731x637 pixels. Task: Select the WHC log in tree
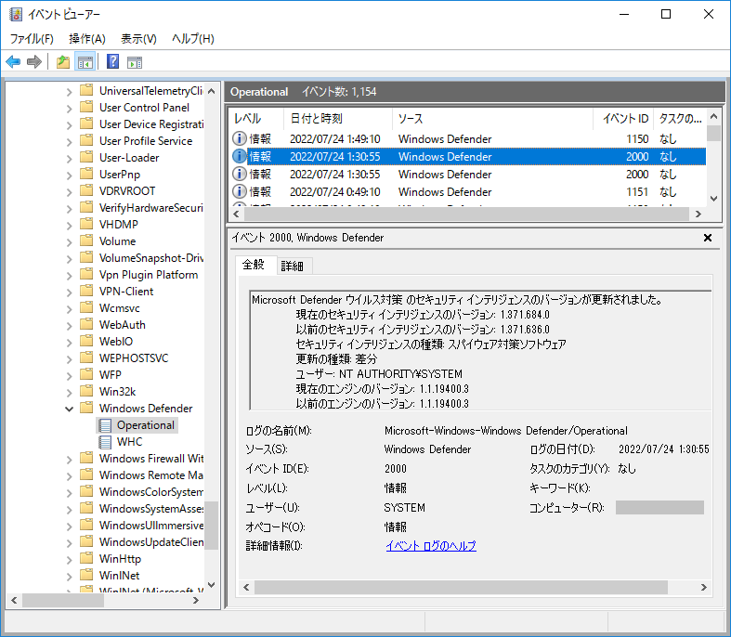130,442
